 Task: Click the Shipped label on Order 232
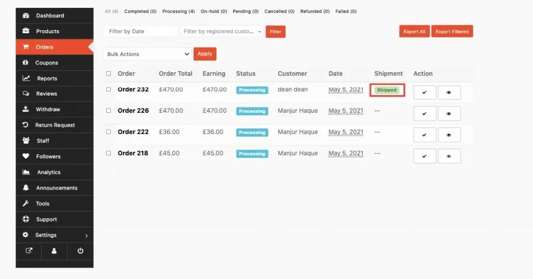387,90
